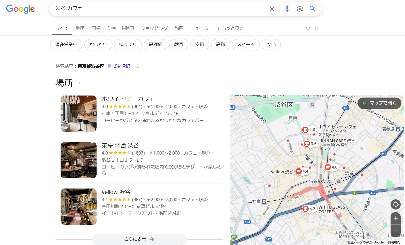
Task: Open options dots next to 地域を選択
Action: coord(138,66)
